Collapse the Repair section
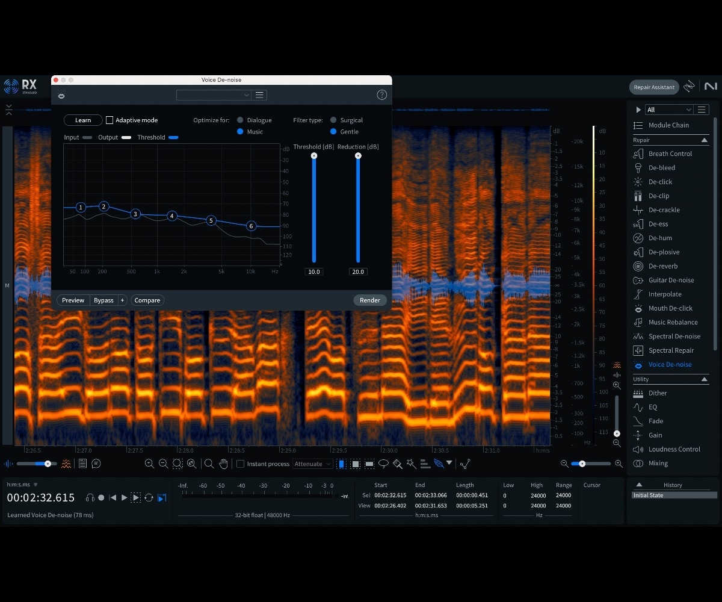The height and width of the screenshot is (602, 722). click(705, 140)
